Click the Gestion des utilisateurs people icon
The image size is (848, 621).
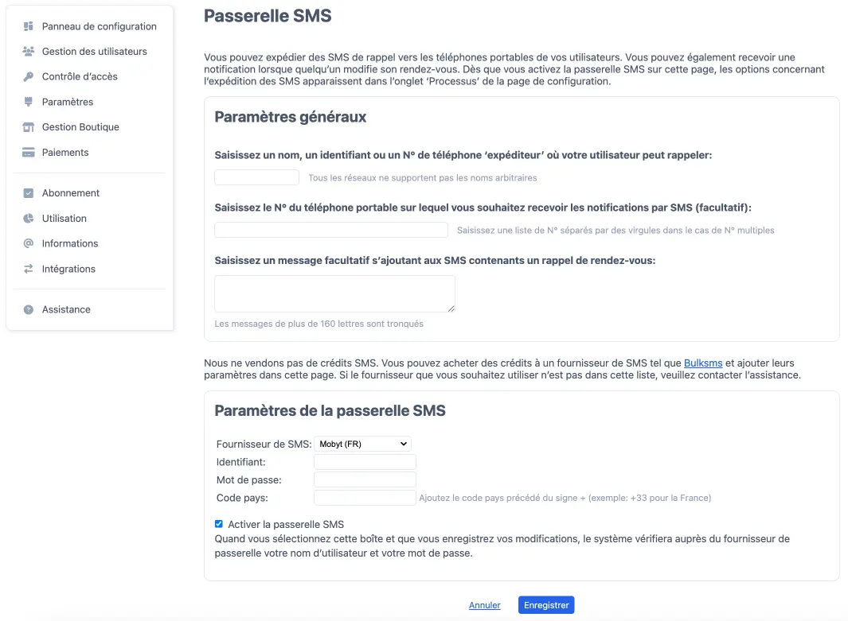point(29,52)
